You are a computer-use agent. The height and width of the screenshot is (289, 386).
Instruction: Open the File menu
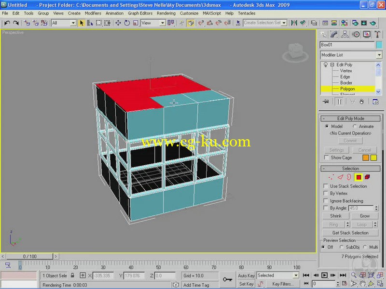click(5, 13)
